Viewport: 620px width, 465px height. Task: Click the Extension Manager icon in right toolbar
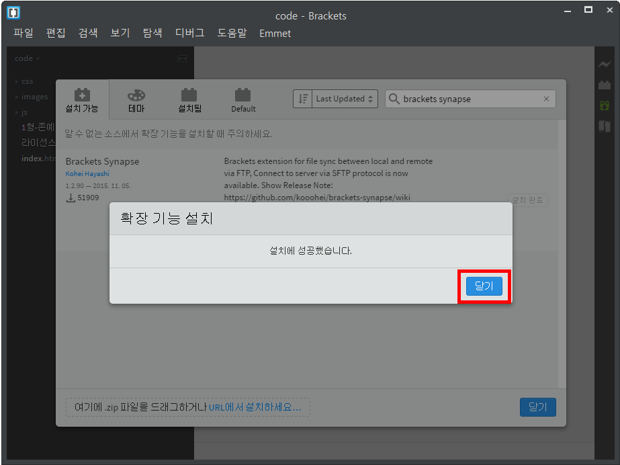[x=605, y=85]
